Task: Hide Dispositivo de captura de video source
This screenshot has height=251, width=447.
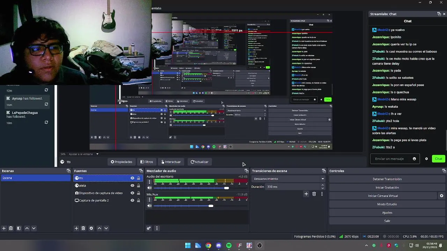Action: click(x=132, y=193)
